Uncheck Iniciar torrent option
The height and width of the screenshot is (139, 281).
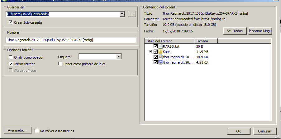click(x=11, y=64)
